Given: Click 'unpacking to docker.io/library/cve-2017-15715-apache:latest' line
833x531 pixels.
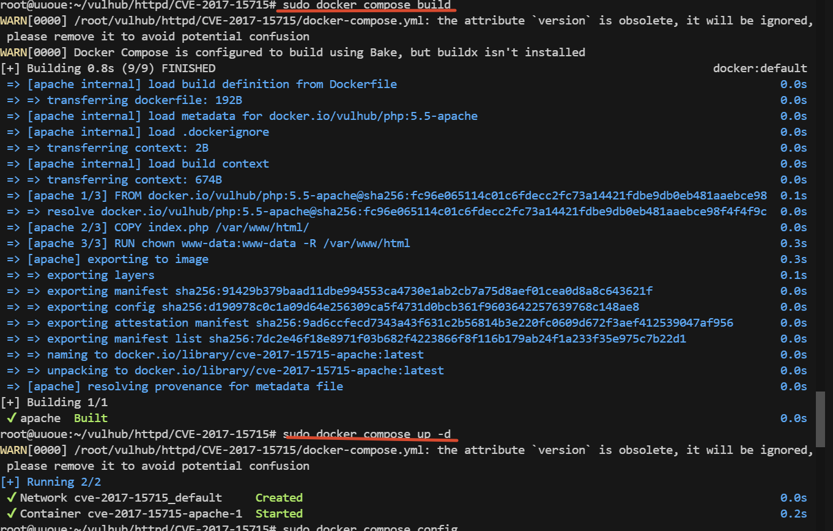Looking at the screenshot, I should (x=225, y=371).
